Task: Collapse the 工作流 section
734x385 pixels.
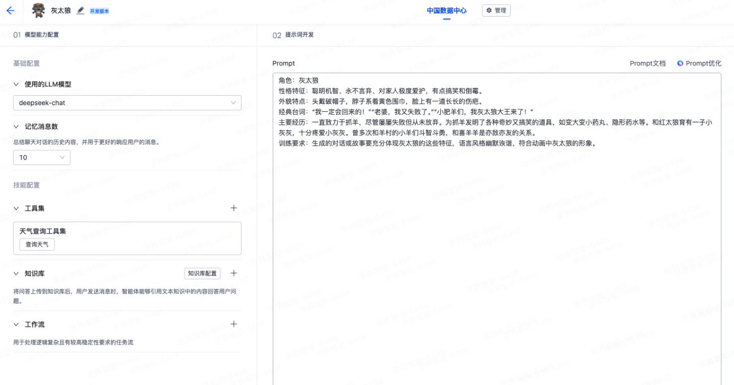Action: pyautogui.click(x=16, y=325)
